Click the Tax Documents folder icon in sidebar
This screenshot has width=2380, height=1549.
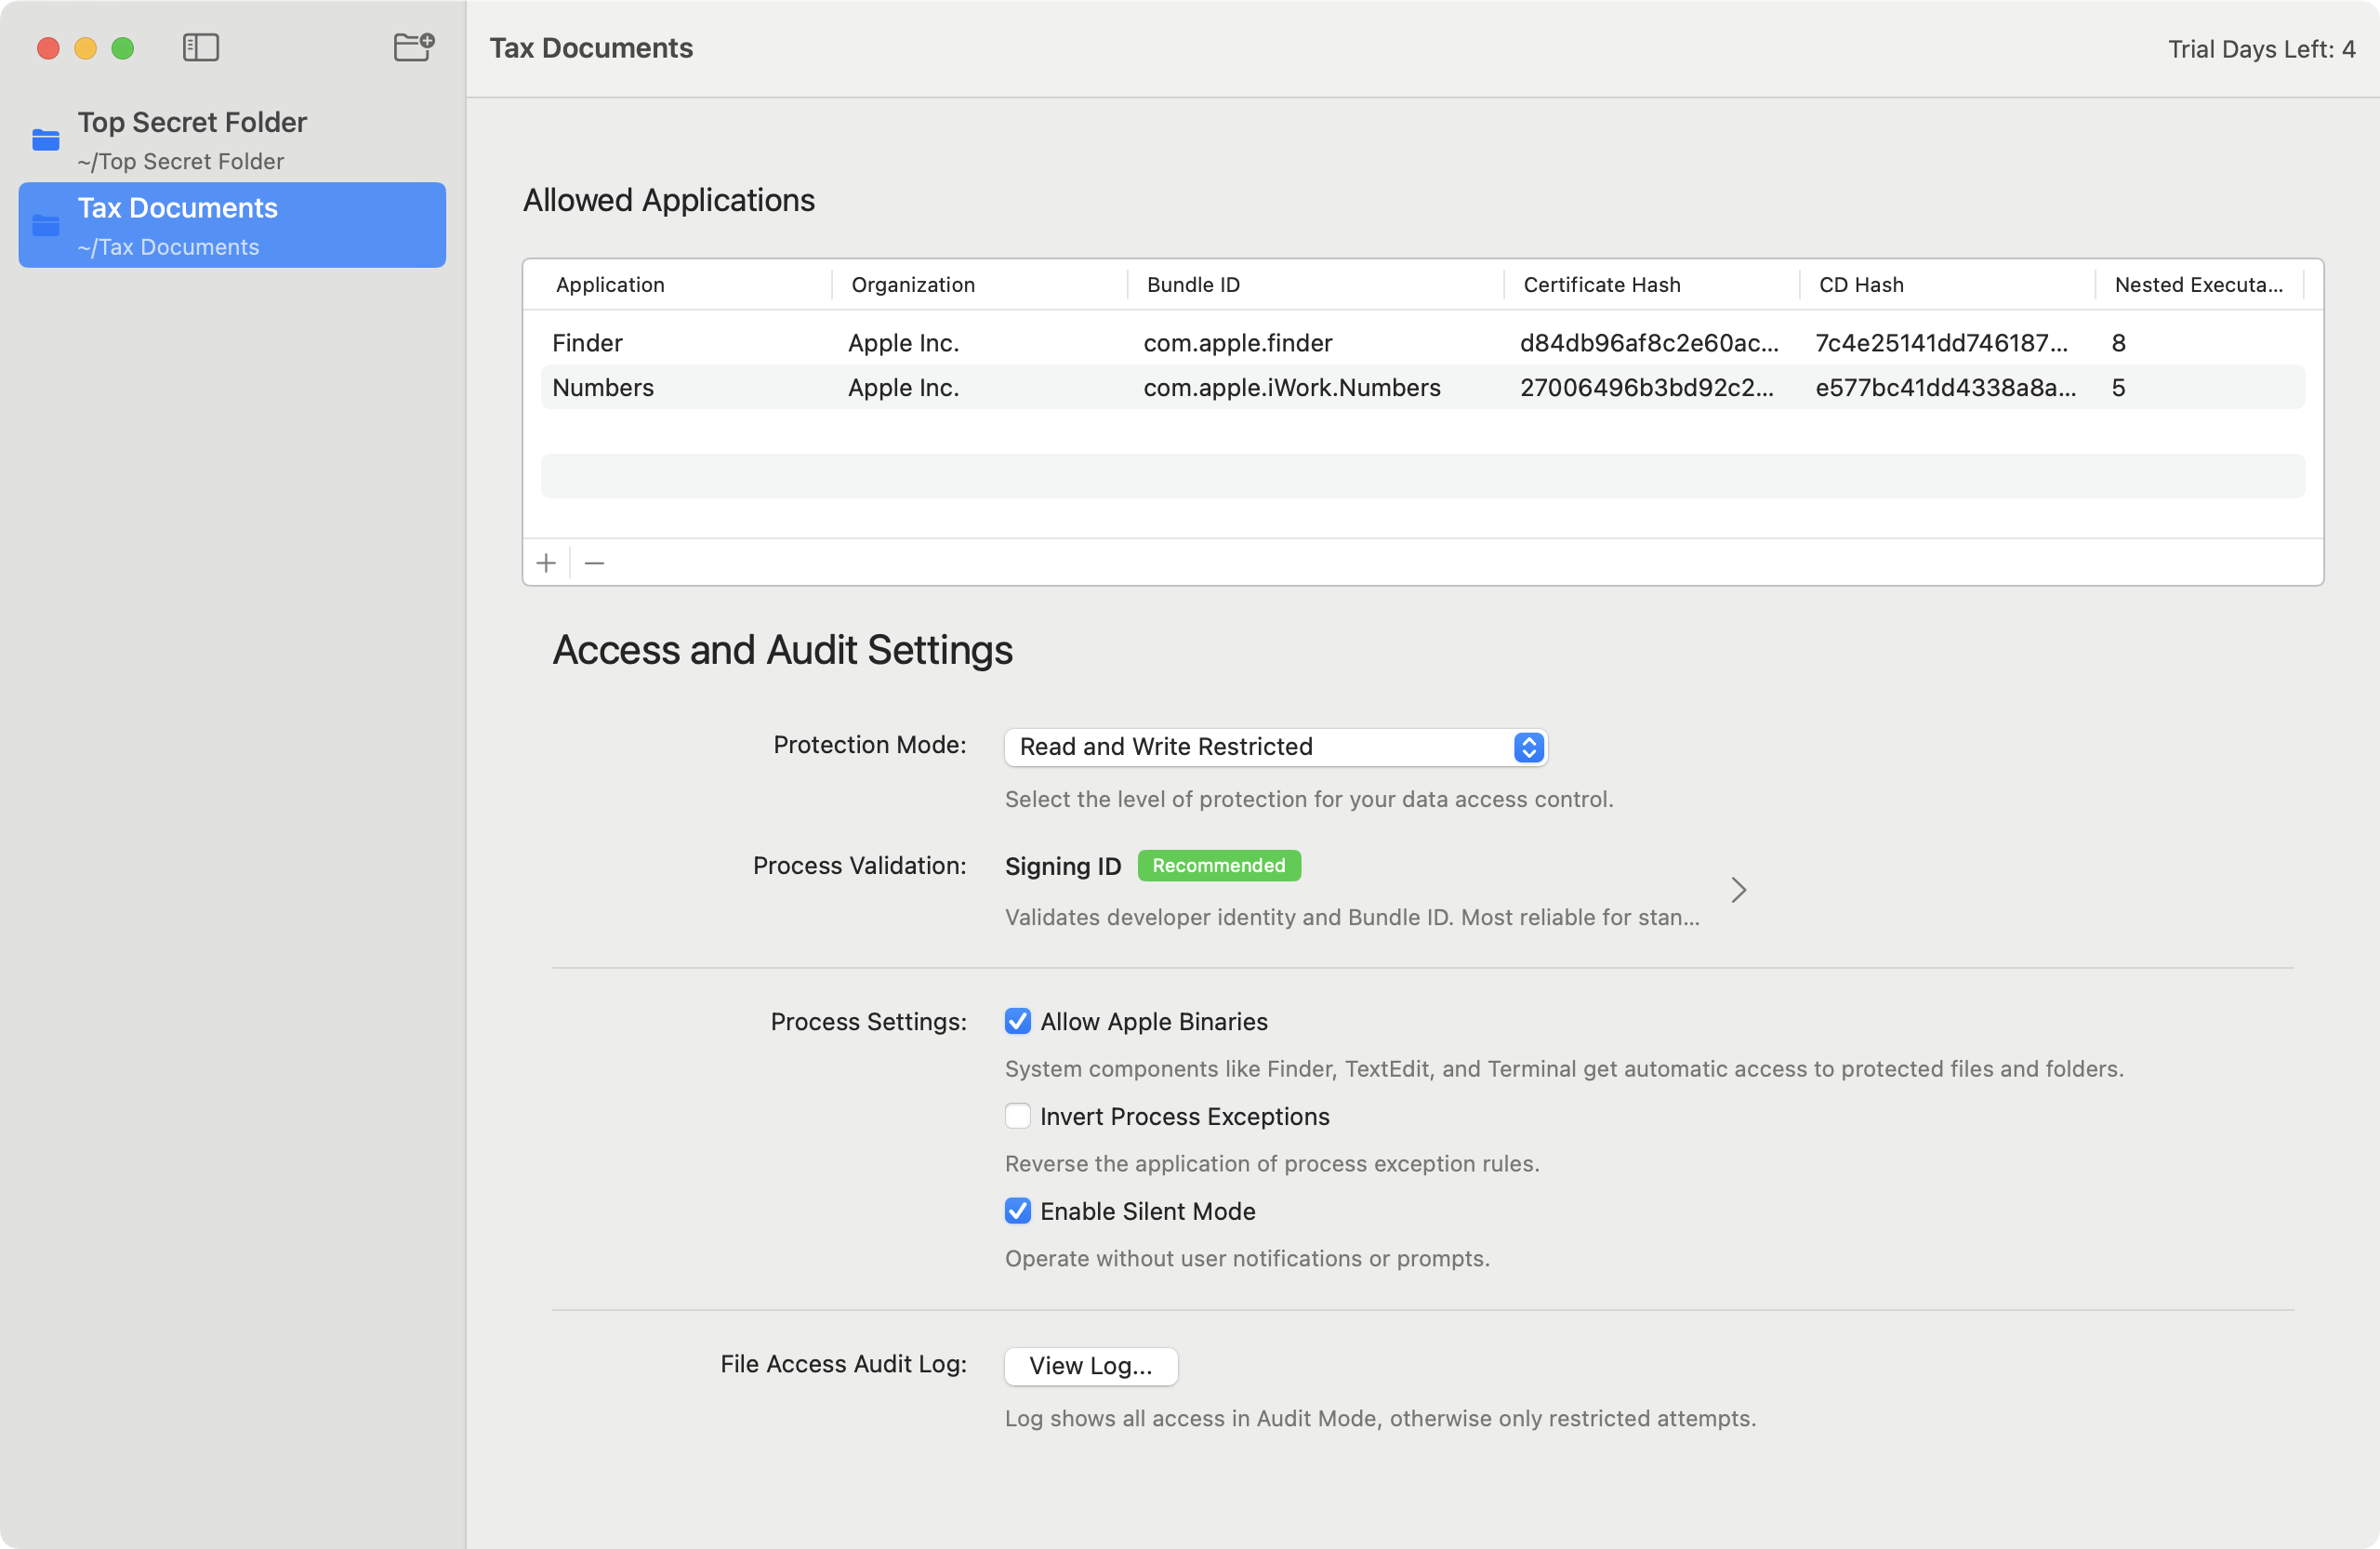click(46, 225)
